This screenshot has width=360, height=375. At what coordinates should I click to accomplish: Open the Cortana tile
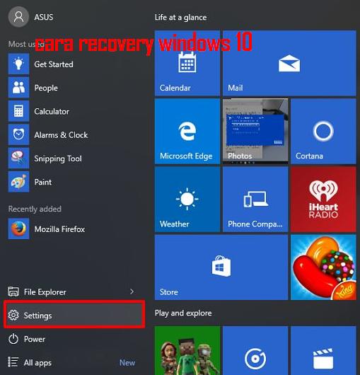[323, 132]
